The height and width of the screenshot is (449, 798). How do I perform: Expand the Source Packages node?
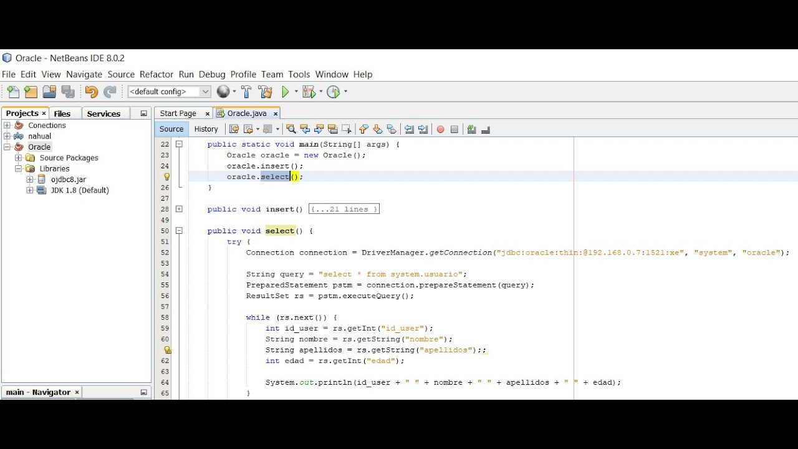[x=19, y=158]
